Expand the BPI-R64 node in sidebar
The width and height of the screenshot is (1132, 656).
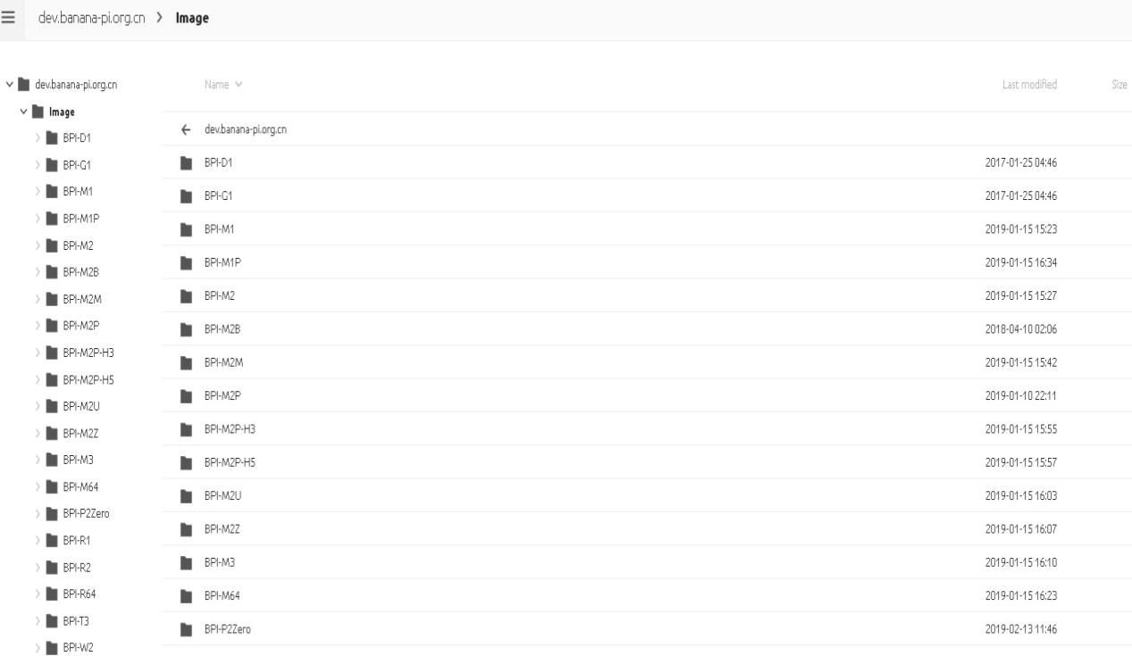36,594
